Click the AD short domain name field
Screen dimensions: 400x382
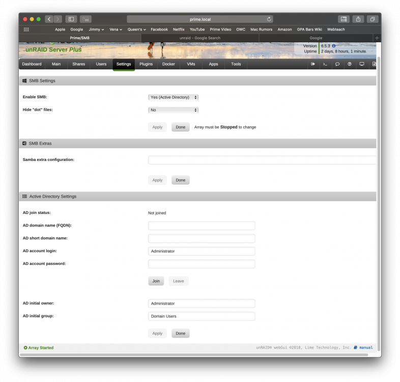202,238
